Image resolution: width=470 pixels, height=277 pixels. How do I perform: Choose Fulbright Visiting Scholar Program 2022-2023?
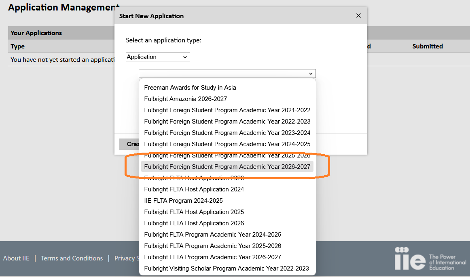coord(227,269)
